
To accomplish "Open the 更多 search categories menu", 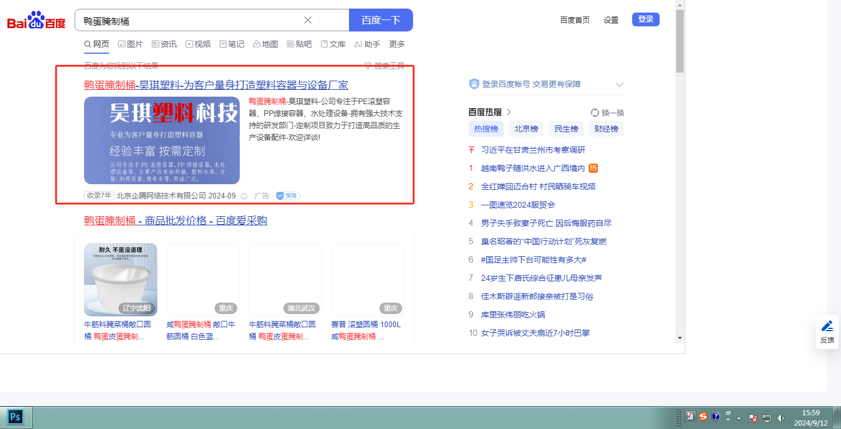I will click(396, 44).
